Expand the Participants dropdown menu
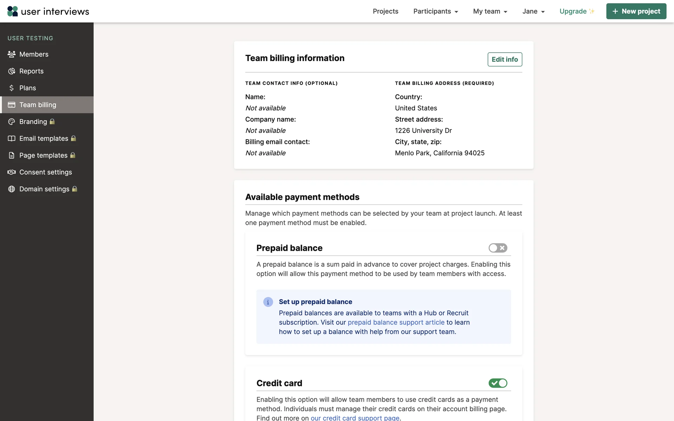This screenshot has height=421, width=674. coord(436,11)
